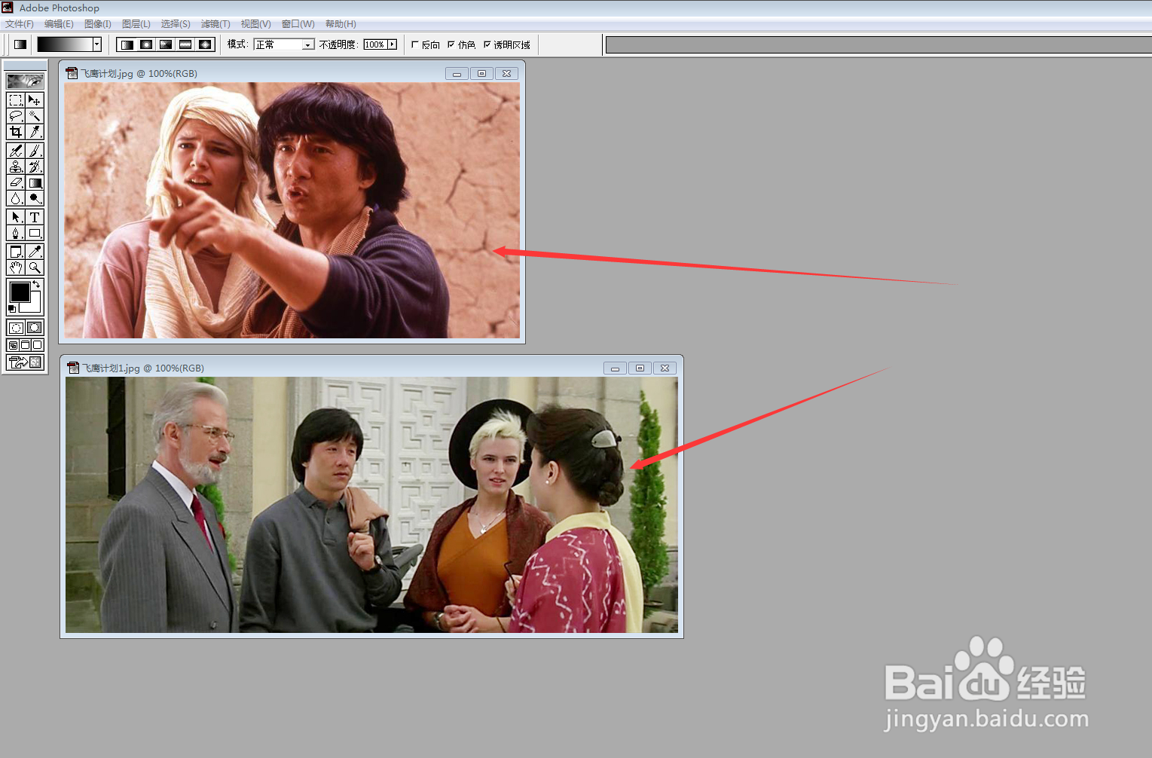Viewport: 1152px width, 758px height.
Task: Open gradient picker dropdown arrow
Action: tap(97, 44)
